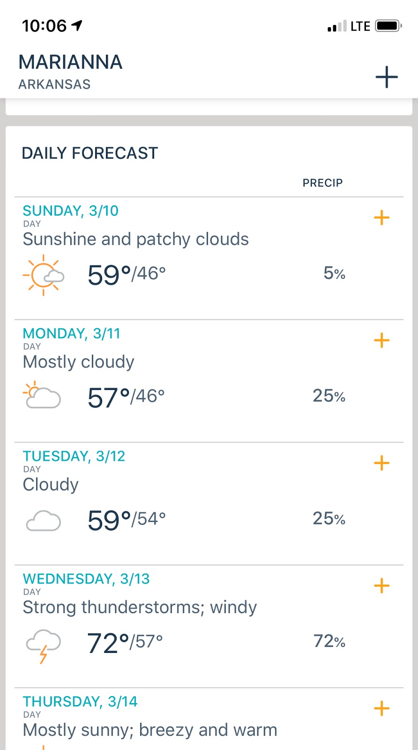Tap the location arrow in status bar
Viewport: 418px width, 750px height.
pyautogui.click(x=77, y=25)
